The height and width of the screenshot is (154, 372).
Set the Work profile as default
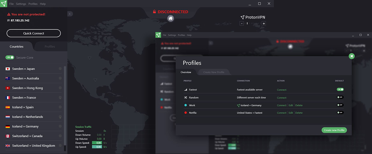coord(340,105)
